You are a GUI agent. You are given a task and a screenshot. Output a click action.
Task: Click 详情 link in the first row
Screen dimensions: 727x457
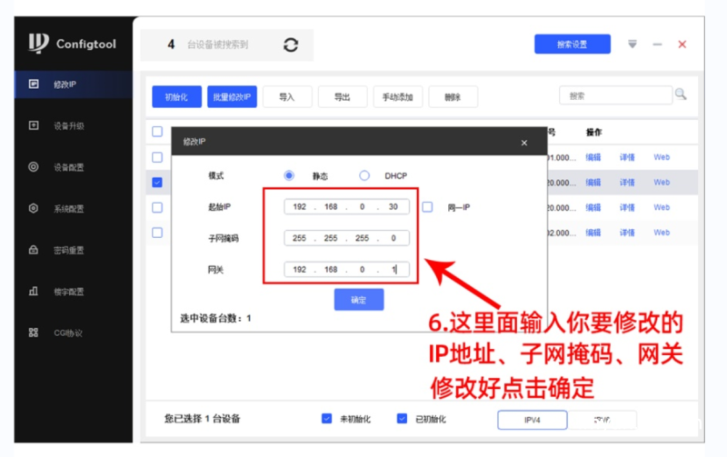(627, 157)
